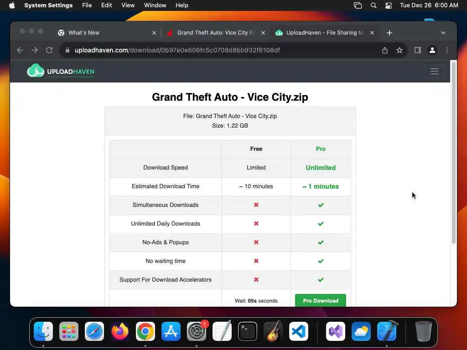Open TextEdit from the Dock

point(222,331)
